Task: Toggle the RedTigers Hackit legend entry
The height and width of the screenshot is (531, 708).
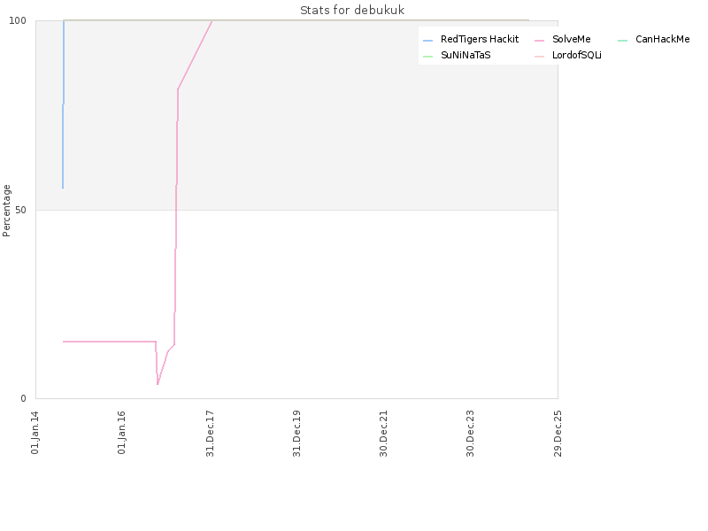Action: (471, 39)
